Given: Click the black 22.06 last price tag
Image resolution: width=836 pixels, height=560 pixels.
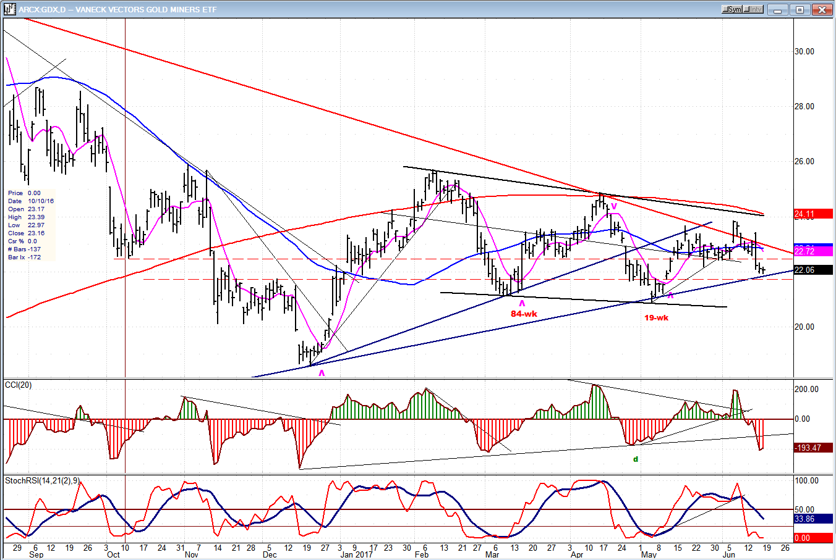Looking at the screenshot, I should click(813, 270).
